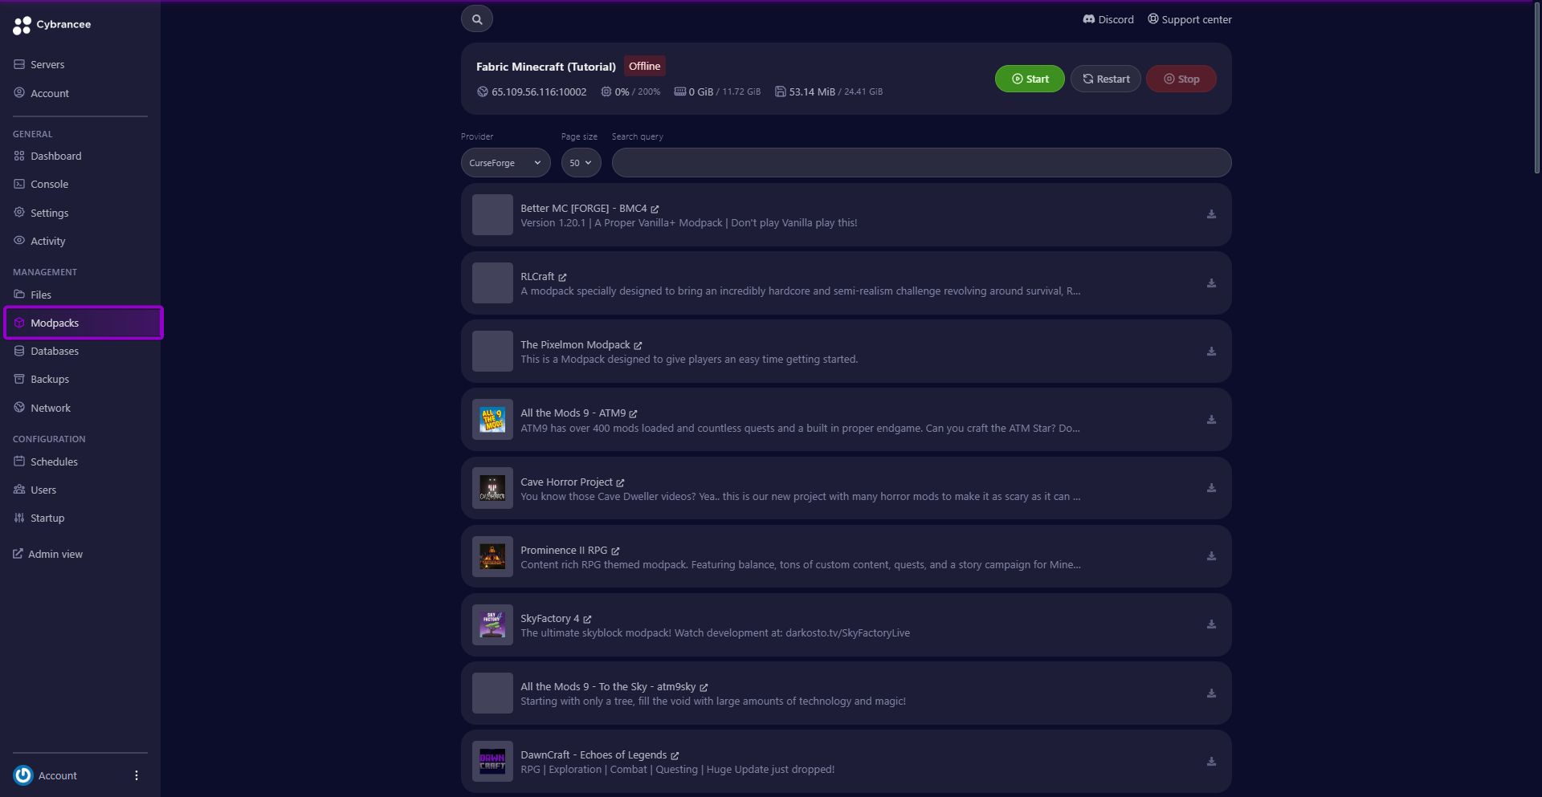Open the Discord link
Viewport: 1542px width, 797px height.
[x=1108, y=19]
